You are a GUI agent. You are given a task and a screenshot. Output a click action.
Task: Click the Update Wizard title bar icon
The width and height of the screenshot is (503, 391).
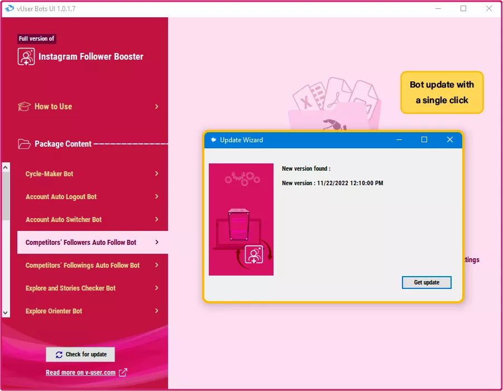(x=213, y=140)
